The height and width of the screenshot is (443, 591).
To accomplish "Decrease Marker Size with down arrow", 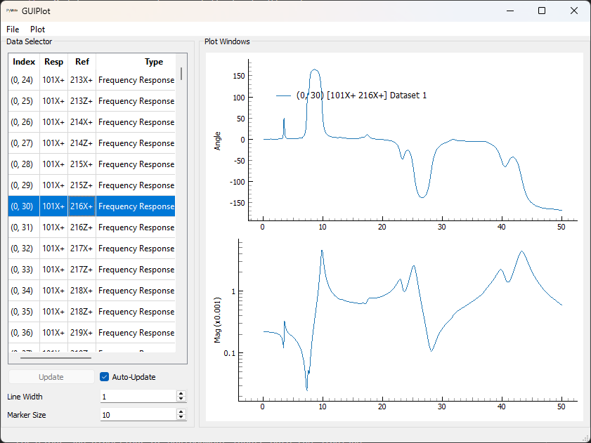I will click(181, 418).
